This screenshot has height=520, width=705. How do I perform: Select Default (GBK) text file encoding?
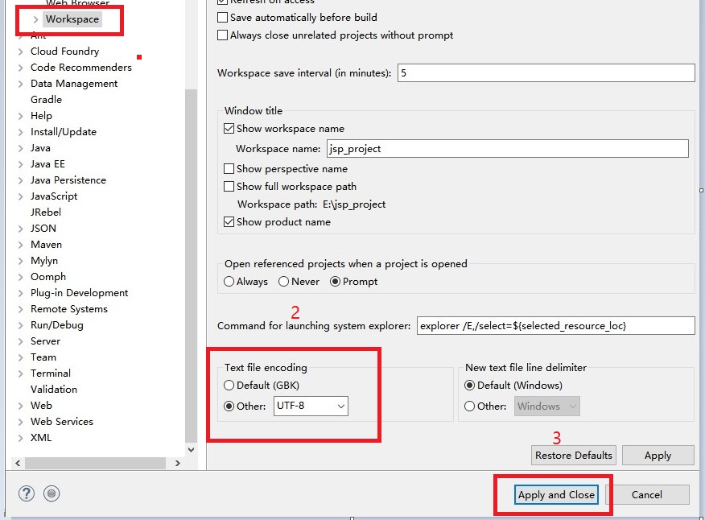click(x=229, y=386)
